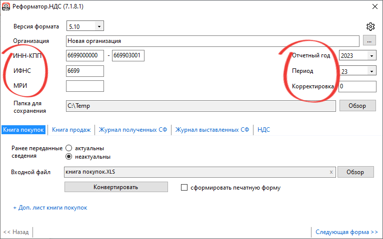Browse for the save folder with Обзор
The image size is (383, 239).
[357, 106]
